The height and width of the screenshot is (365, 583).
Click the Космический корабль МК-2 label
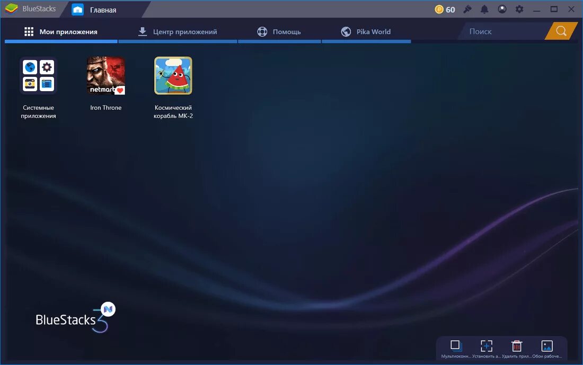pyautogui.click(x=173, y=111)
